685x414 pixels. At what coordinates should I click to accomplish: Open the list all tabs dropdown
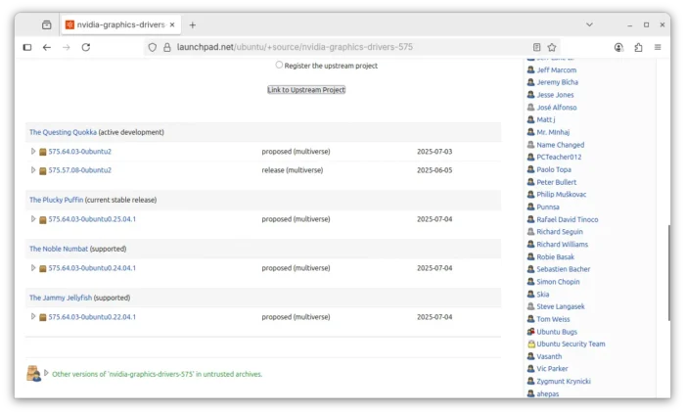pyautogui.click(x=589, y=24)
